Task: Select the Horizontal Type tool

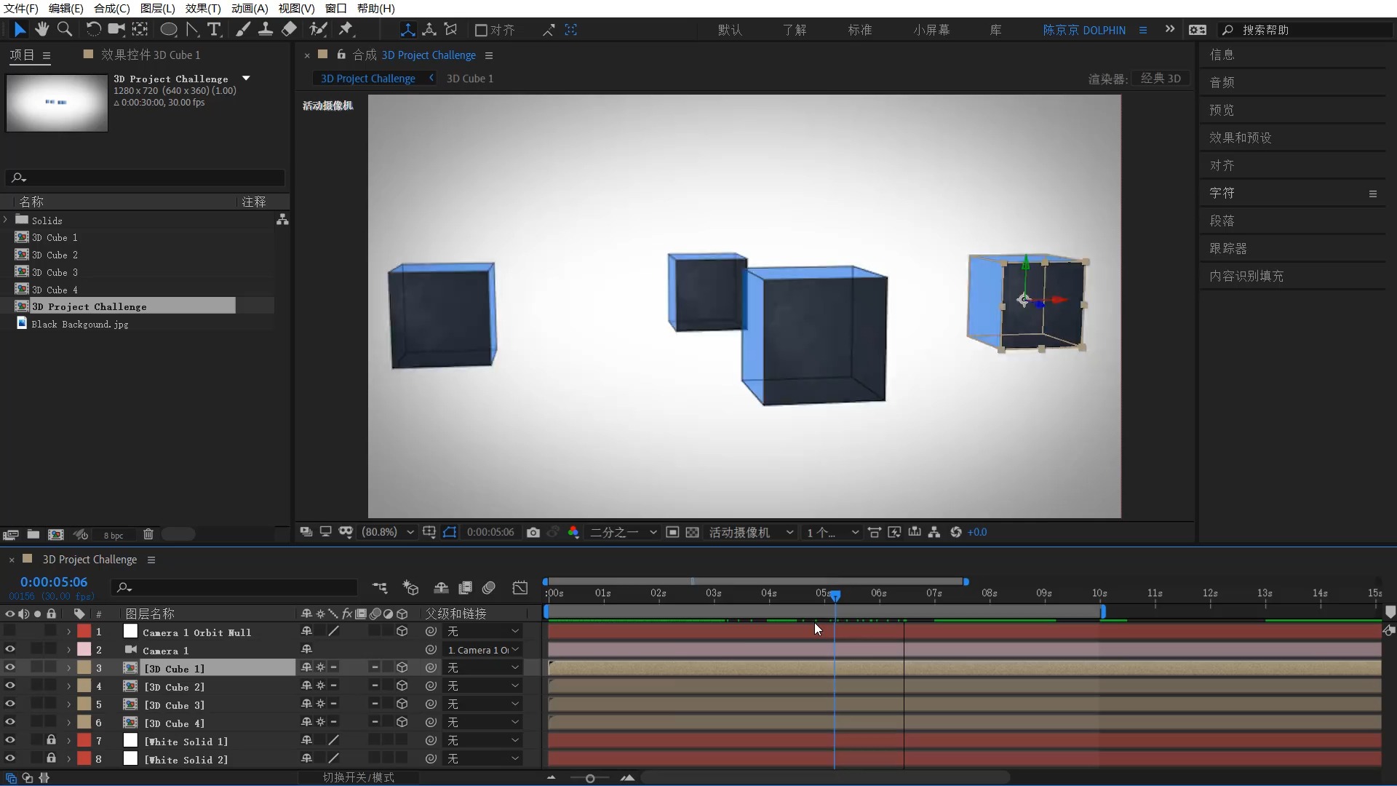Action: (214, 29)
